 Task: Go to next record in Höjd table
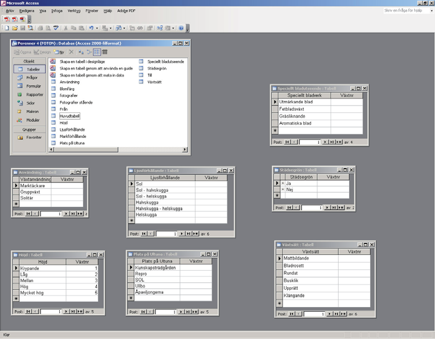(66, 311)
